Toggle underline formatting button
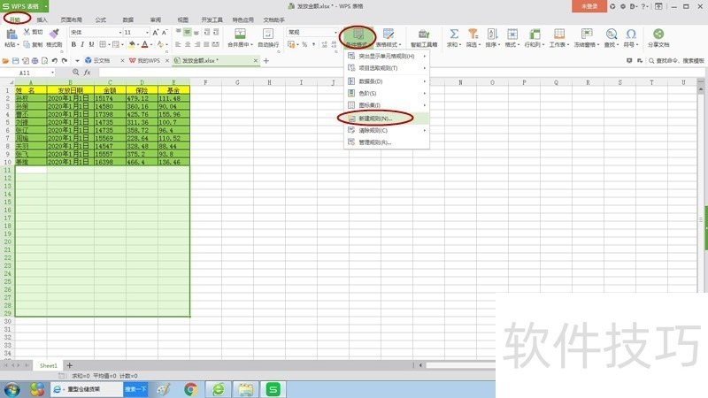The height and width of the screenshot is (398, 708). pyautogui.click(x=91, y=44)
